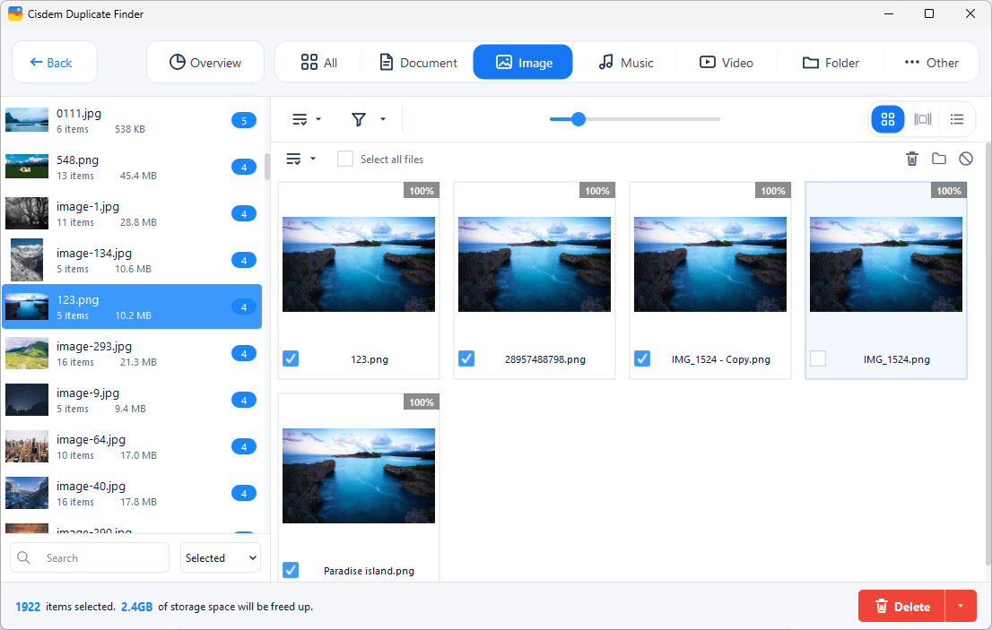Switch to the Document tab
992x630 pixels.
coord(418,62)
